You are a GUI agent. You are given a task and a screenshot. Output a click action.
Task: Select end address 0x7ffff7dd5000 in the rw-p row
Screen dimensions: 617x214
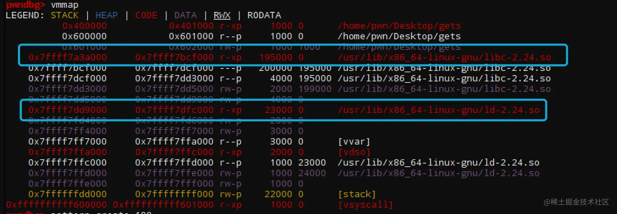pos(174,89)
